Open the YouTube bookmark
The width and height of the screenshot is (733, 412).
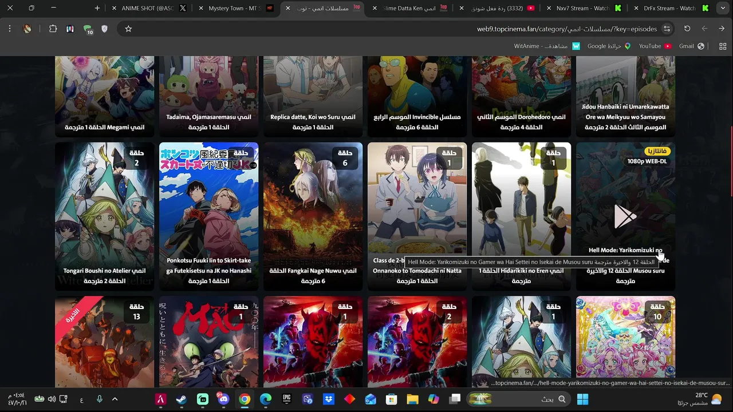pyautogui.click(x=655, y=46)
